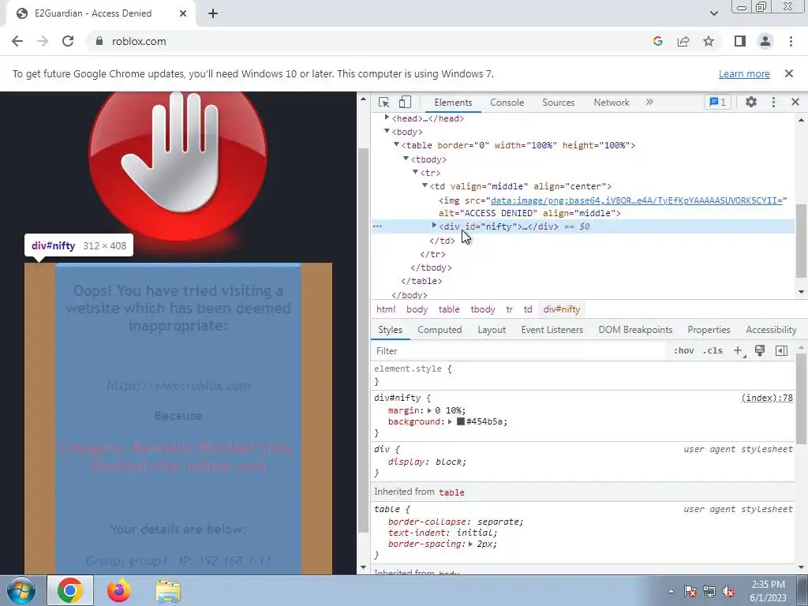Open a new browser tab
This screenshot has height=606, width=808.
click(x=213, y=13)
